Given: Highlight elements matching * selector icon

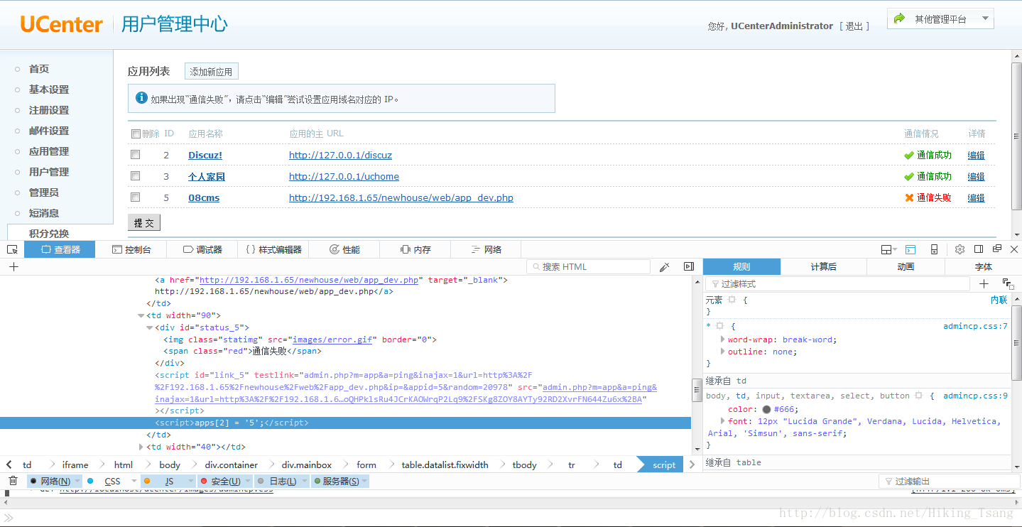Looking at the screenshot, I should pyautogui.click(x=719, y=326).
